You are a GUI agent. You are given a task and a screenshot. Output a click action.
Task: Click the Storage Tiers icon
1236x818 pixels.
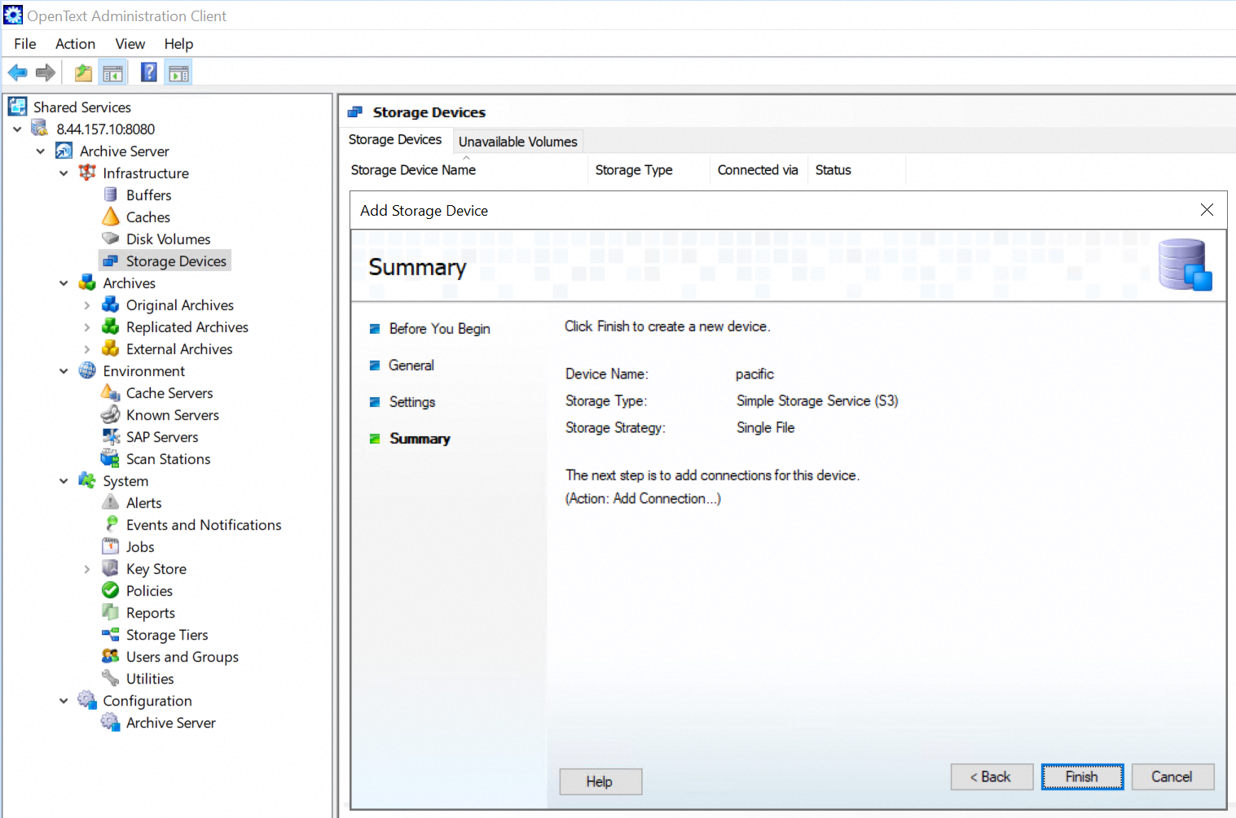pos(110,634)
